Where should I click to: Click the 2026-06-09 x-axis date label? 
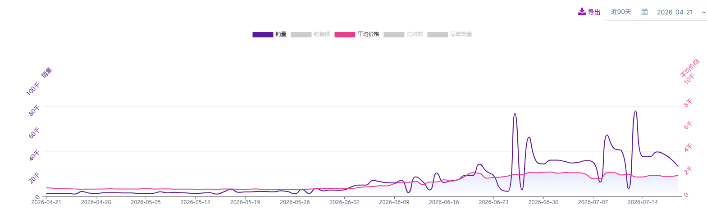tap(394, 202)
